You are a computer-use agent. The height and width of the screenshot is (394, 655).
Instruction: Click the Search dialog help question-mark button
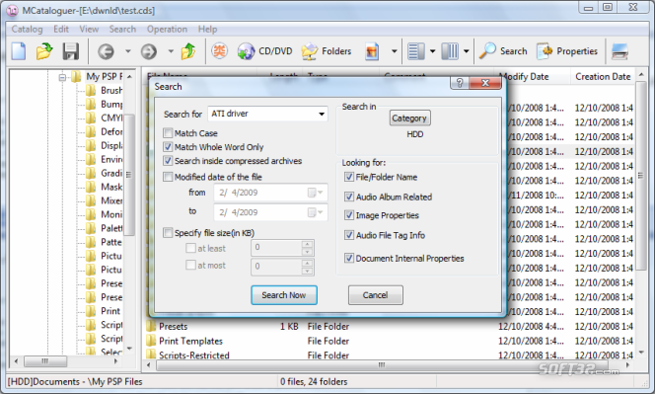pos(460,83)
